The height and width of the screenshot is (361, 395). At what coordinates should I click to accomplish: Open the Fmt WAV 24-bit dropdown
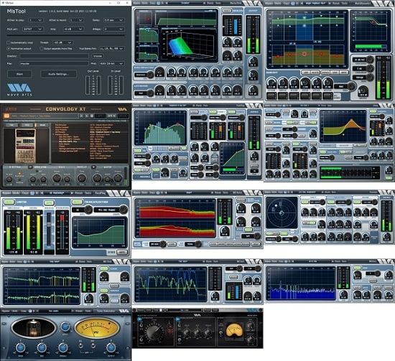(111, 64)
